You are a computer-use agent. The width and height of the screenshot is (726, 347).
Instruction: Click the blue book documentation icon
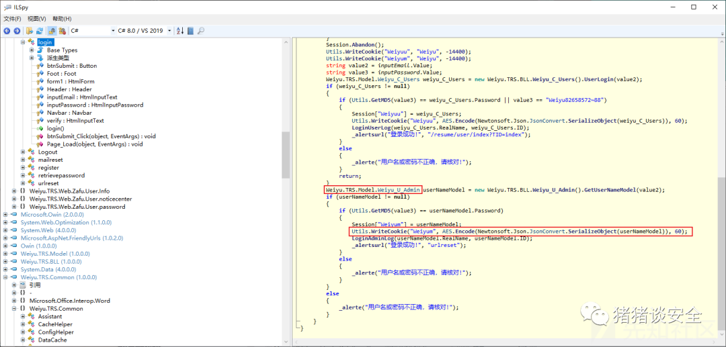(x=191, y=31)
